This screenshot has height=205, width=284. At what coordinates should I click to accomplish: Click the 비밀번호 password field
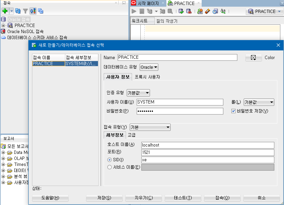pos(180,111)
